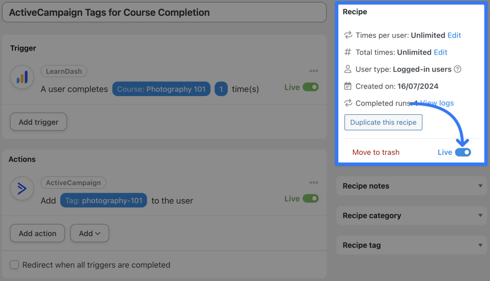Click the hash icon beside Total times
Image resolution: width=490 pixels, height=281 pixels.
(x=348, y=52)
